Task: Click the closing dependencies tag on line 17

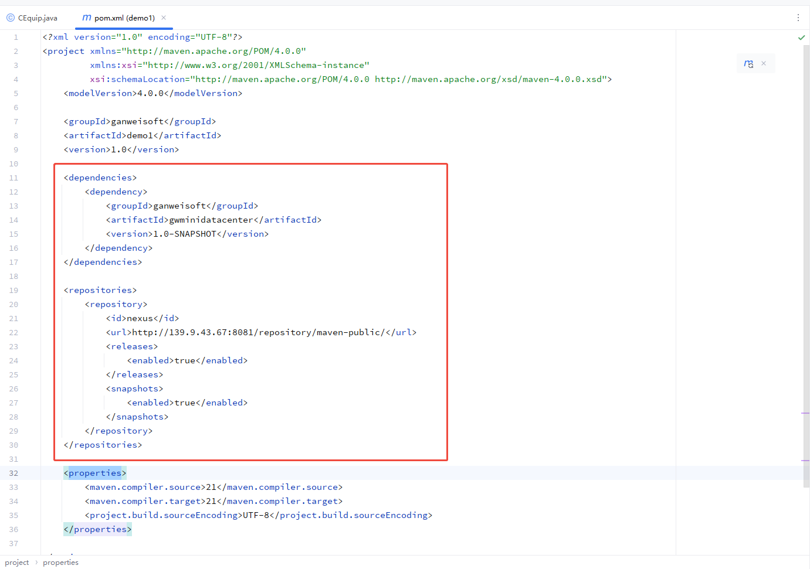Action: 103,262
